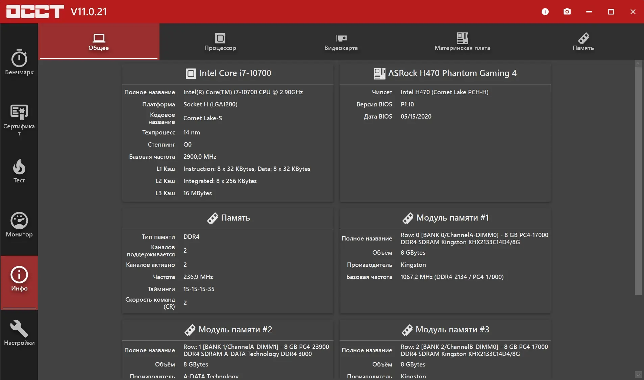The height and width of the screenshot is (380, 644).
Task: Click the vertical scrollbar thumb
Action: (638, 179)
